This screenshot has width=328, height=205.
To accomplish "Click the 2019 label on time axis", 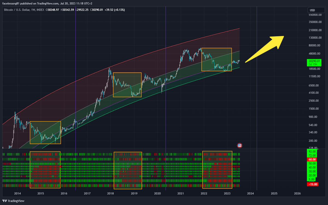I will 134,193.
